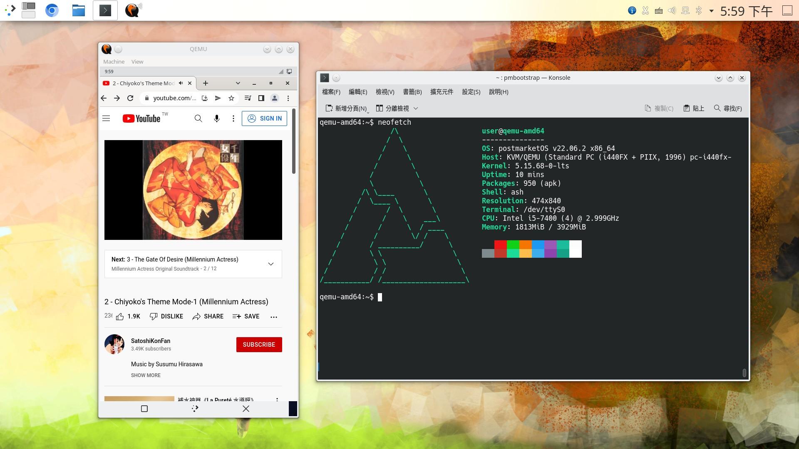
Task: Click the YouTube logo
Action: coord(141,118)
